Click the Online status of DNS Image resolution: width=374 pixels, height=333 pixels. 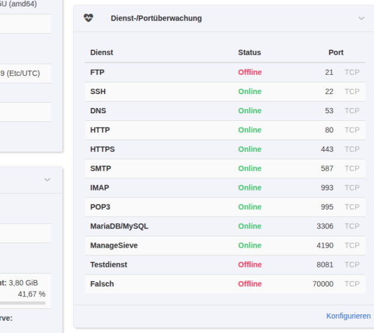pyautogui.click(x=250, y=110)
